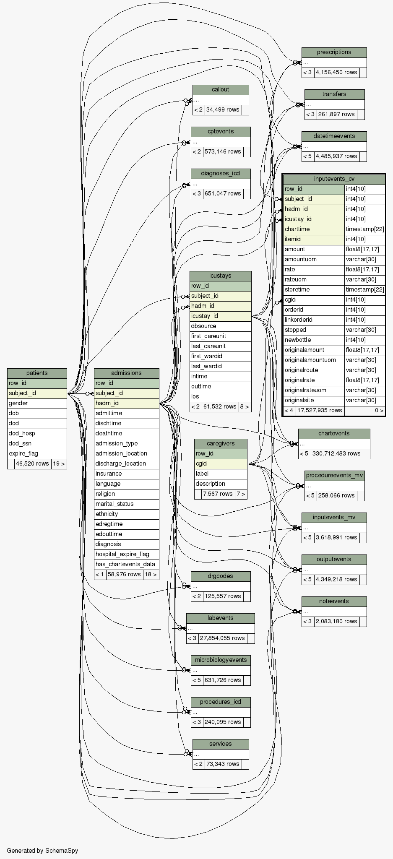Select the datetimeevents table header
Viewport: 393px width, 859px height.
tap(334, 136)
